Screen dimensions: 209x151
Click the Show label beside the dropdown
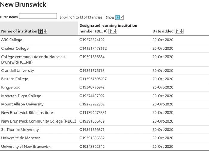(110, 17)
